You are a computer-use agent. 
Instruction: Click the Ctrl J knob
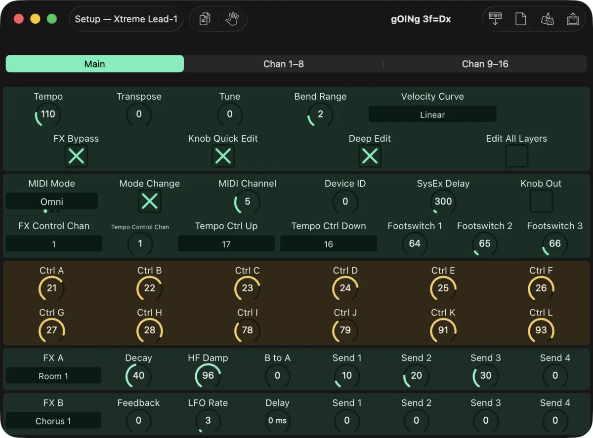345,330
